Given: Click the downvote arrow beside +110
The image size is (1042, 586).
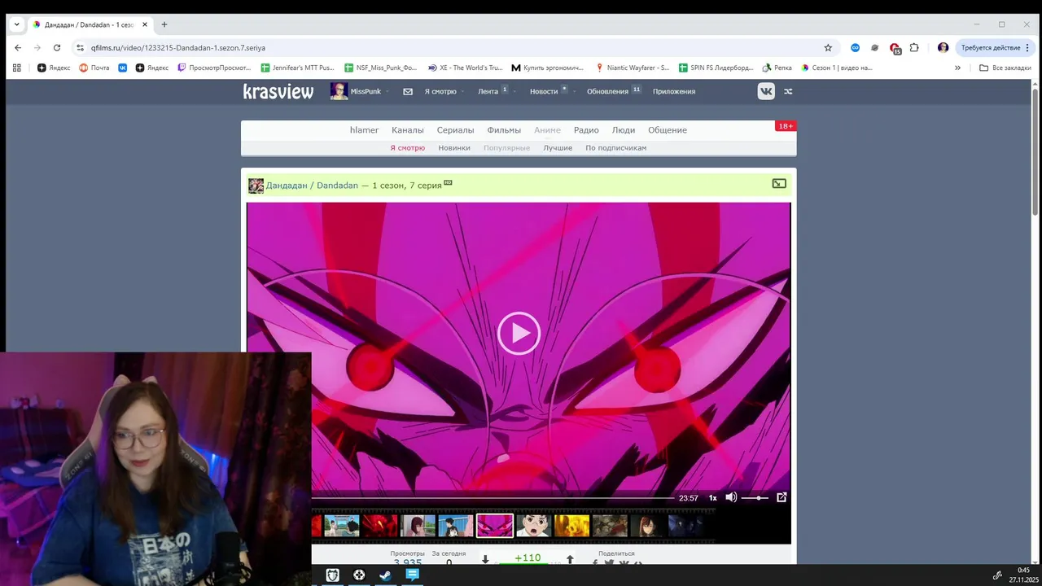Looking at the screenshot, I should 485,560.
